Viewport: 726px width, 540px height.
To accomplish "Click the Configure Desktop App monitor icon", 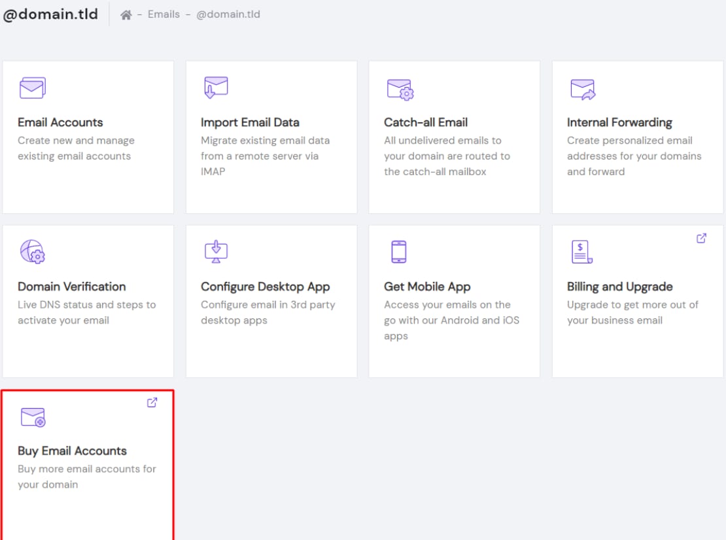I will point(215,252).
